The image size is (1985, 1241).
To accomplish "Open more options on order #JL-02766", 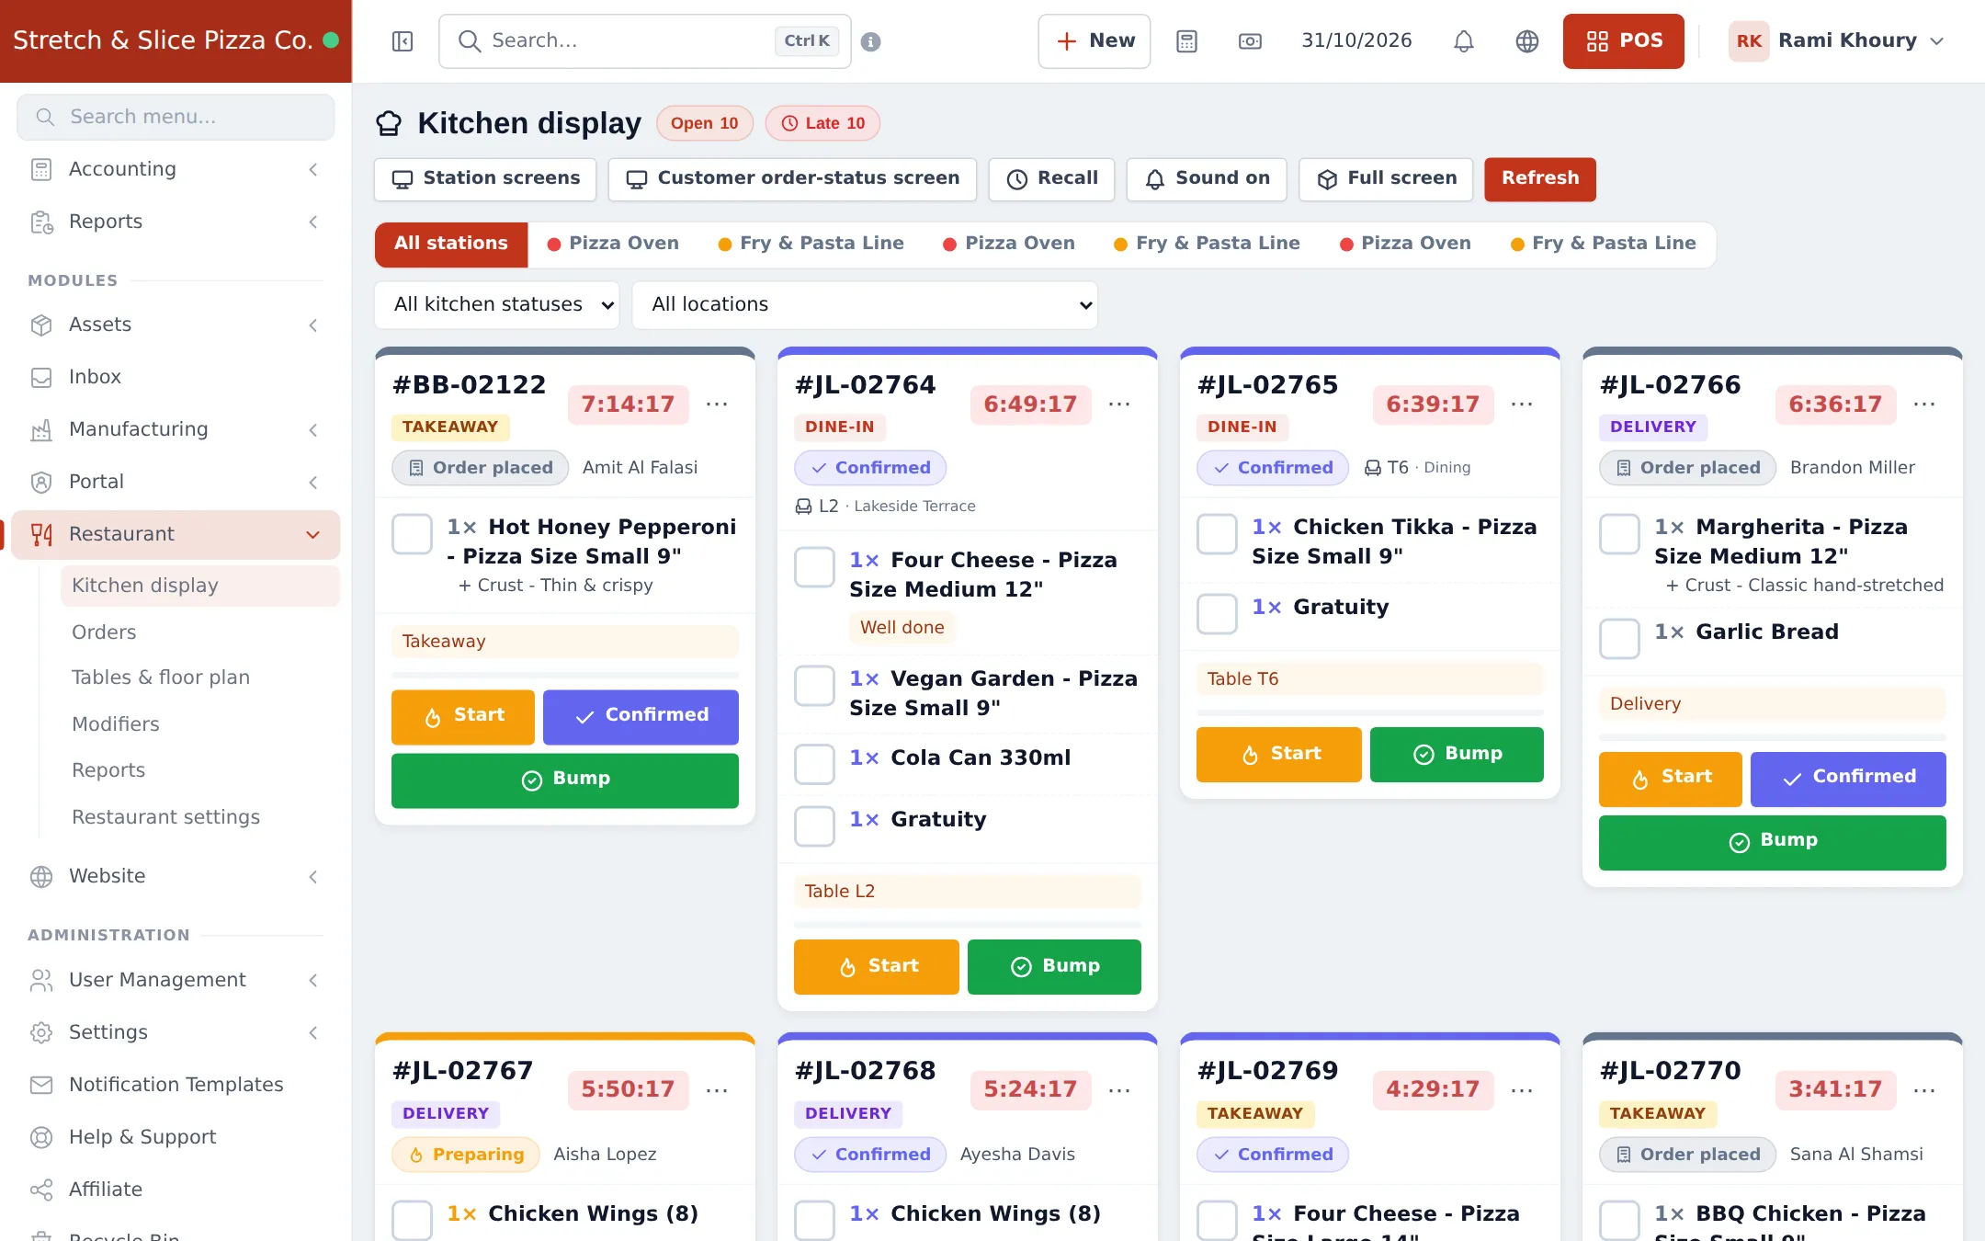I will pos(1924,404).
